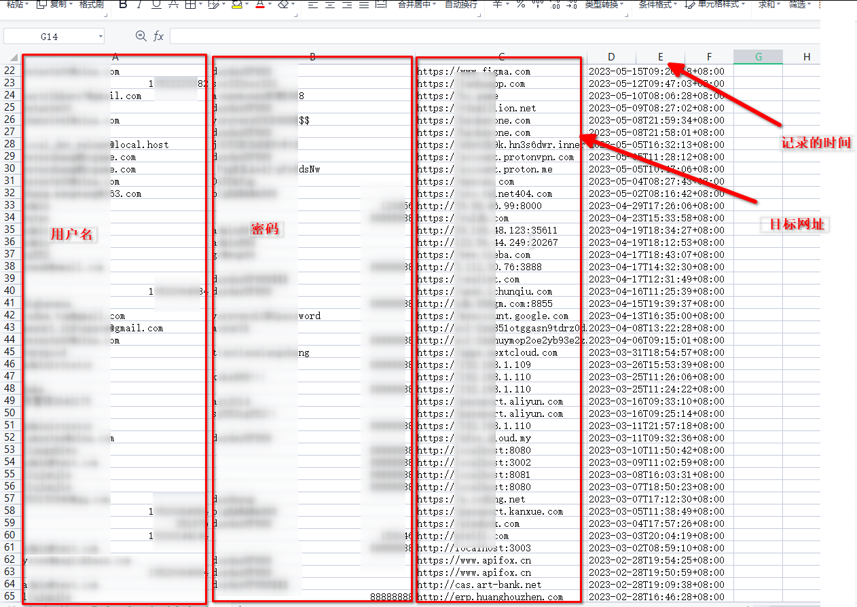857x607 pixels.
Task: Click the 格式刷 format painter
Action: 91,4
